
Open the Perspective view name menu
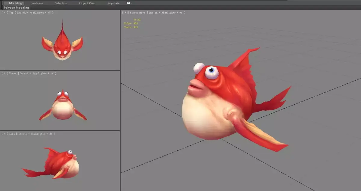[x=137, y=13]
